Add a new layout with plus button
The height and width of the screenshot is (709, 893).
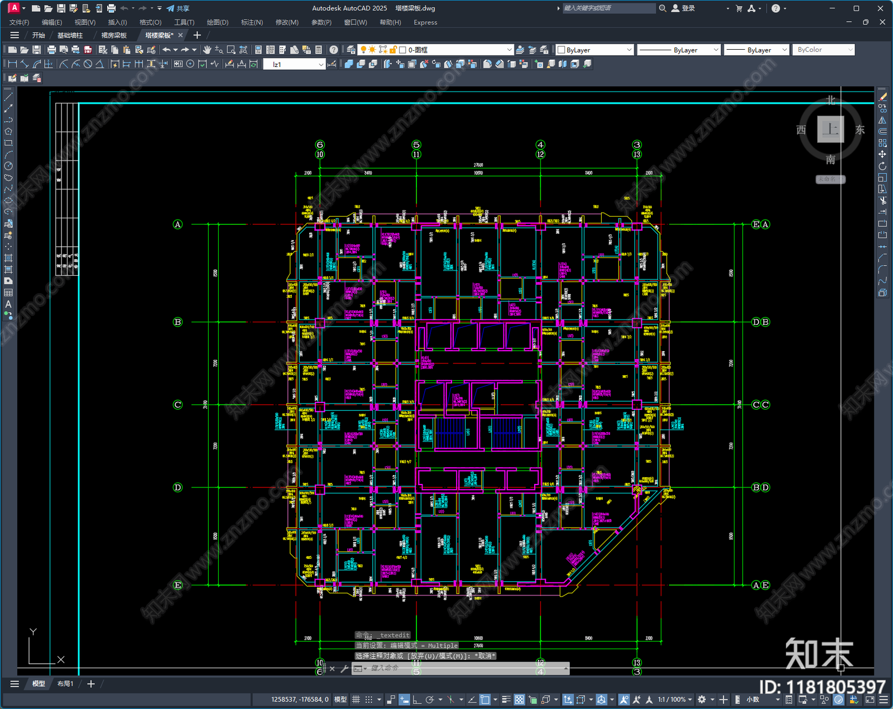pyautogui.click(x=91, y=683)
